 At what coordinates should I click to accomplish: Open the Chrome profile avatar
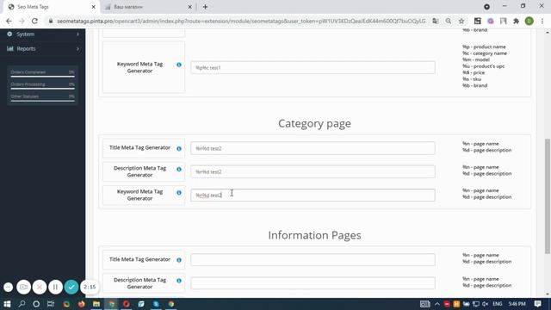[529, 21]
